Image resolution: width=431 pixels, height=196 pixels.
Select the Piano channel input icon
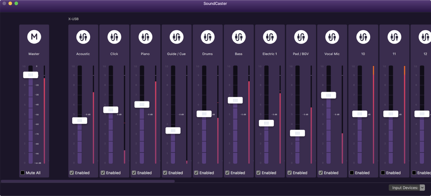tap(145, 37)
